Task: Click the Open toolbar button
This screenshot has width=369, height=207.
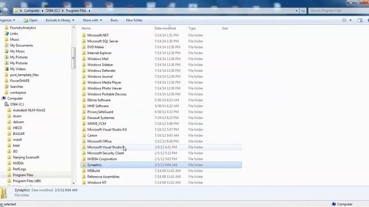Action: 31,20
